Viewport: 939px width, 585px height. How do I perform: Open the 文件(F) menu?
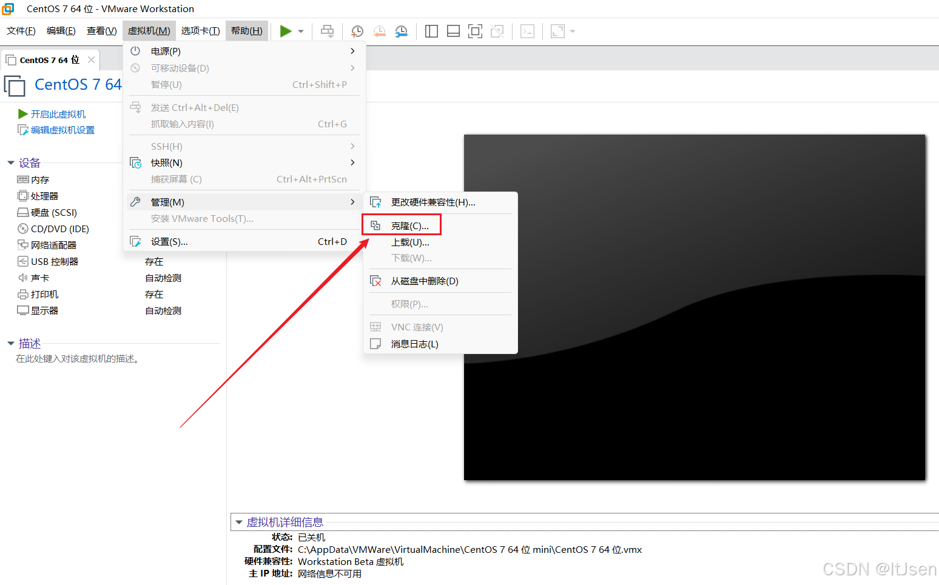tap(21, 31)
